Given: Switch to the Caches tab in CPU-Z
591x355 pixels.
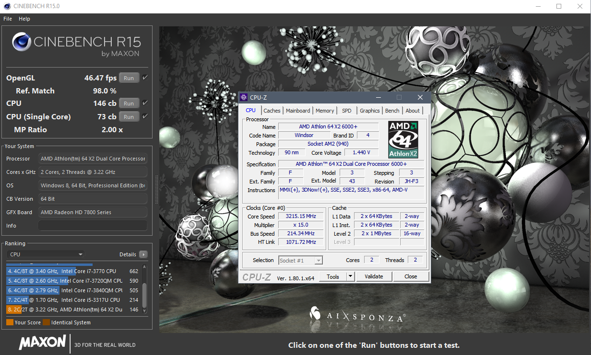Looking at the screenshot, I should [x=272, y=111].
